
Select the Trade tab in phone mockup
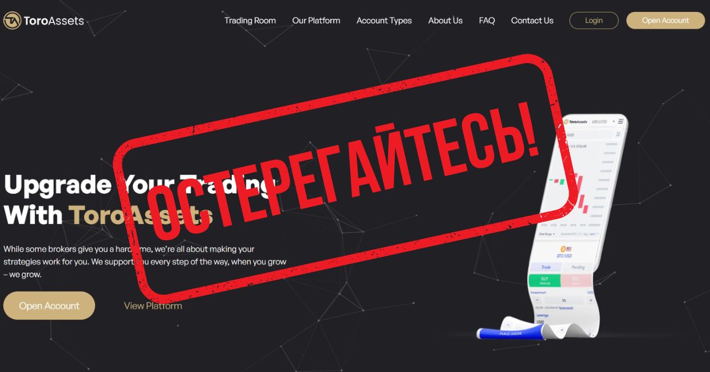click(x=546, y=267)
